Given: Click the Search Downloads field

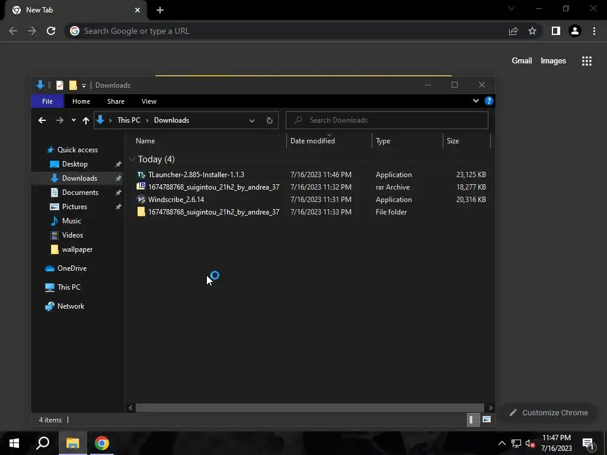Looking at the screenshot, I should coord(387,120).
